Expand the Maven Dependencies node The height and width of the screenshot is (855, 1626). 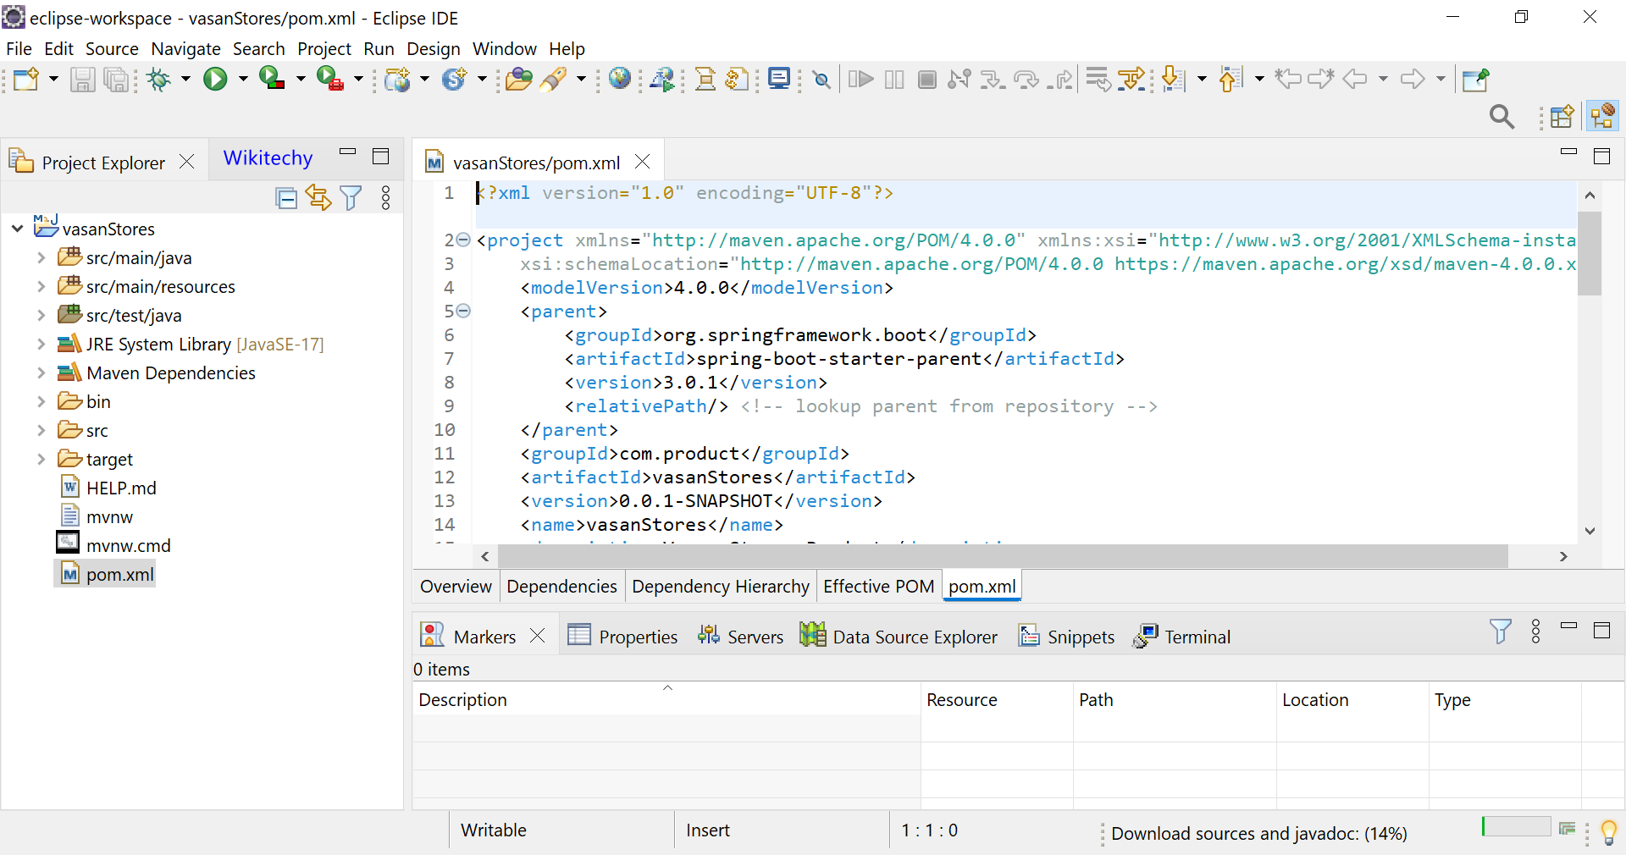click(x=40, y=372)
